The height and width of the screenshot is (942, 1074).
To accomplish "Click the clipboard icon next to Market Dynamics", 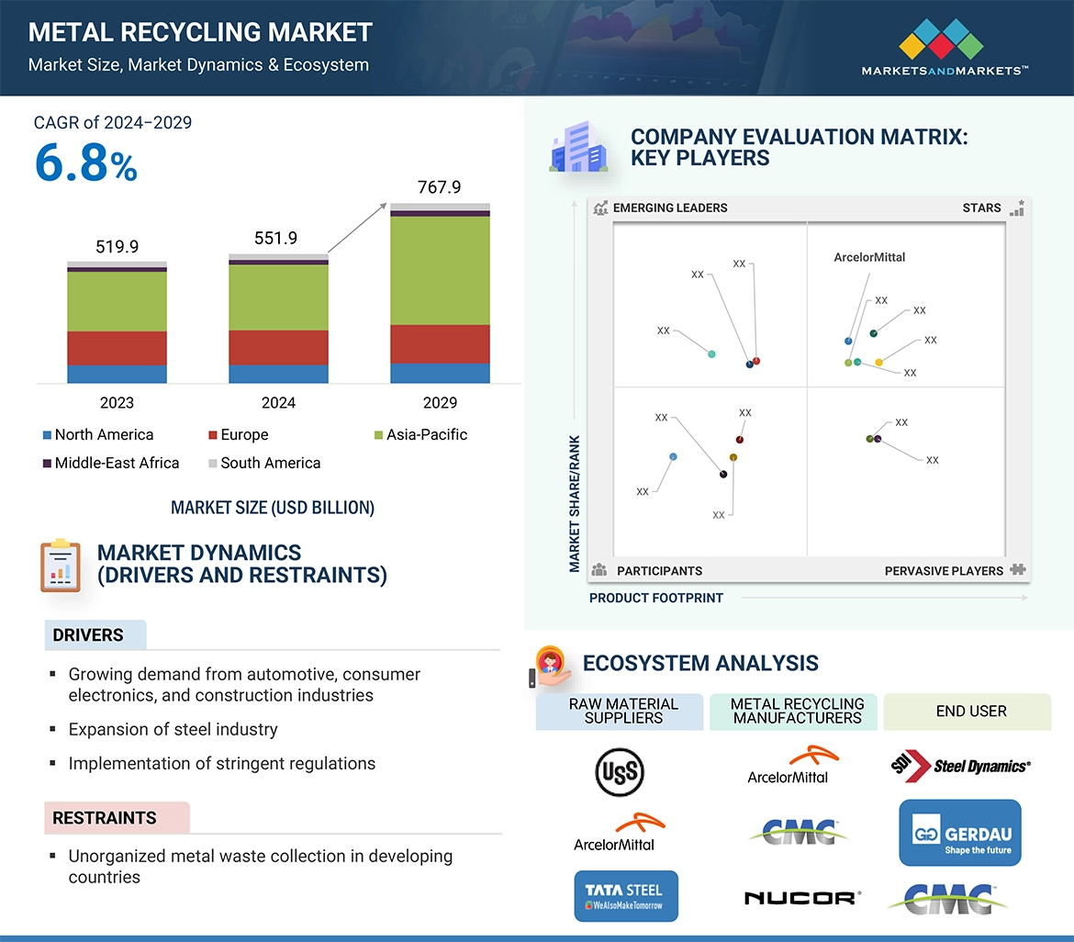I will point(61,565).
